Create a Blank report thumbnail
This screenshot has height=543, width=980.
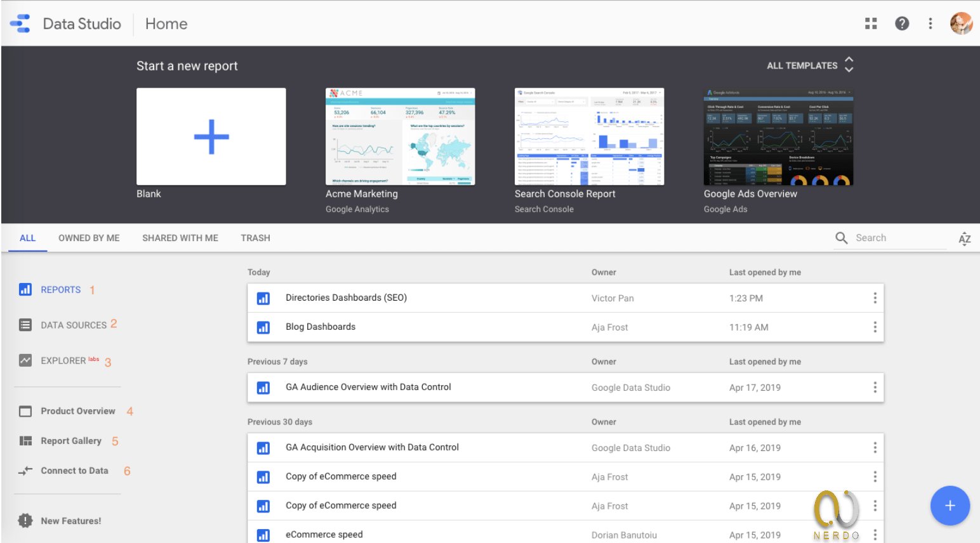point(211,136)
